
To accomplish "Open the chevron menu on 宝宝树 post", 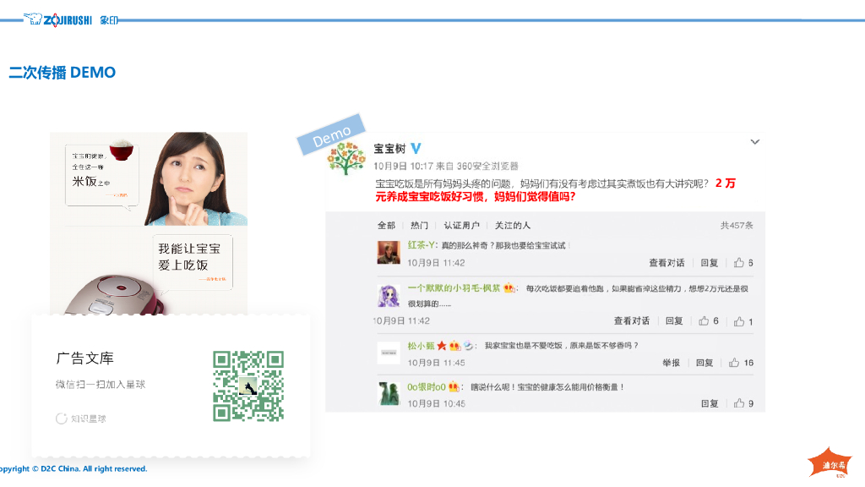I will pos(754,142).
